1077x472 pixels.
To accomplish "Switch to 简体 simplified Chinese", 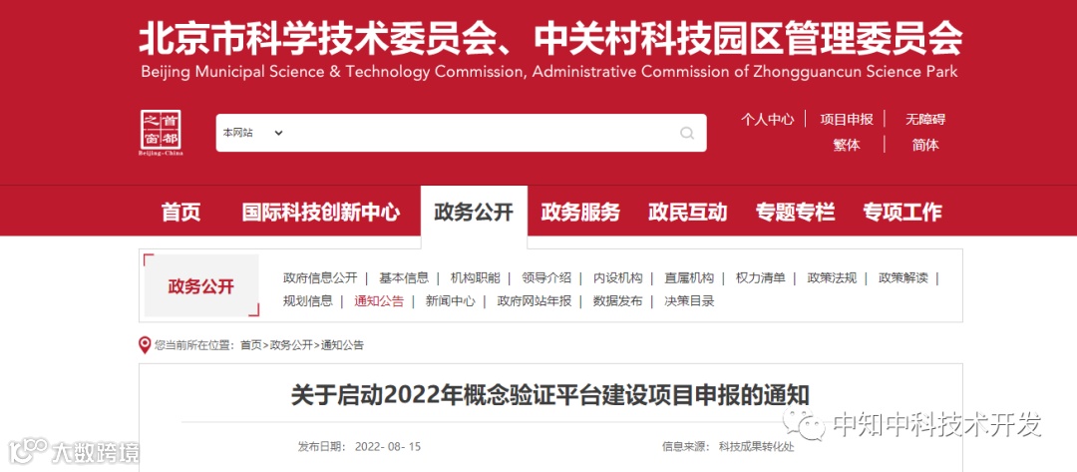I will click(x=925, y=145).
